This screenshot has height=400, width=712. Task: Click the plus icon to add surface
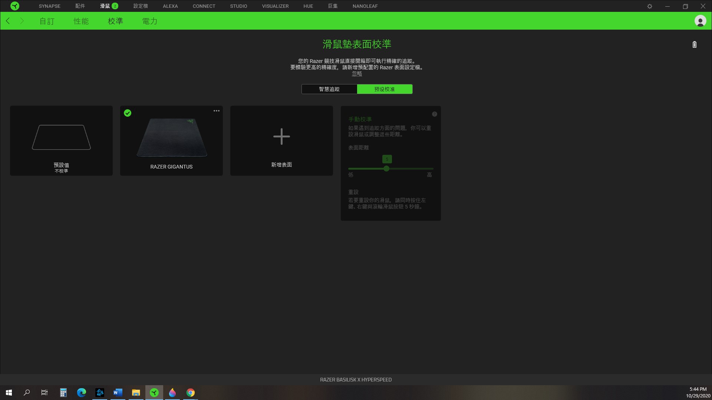click(x=281, y=136)
